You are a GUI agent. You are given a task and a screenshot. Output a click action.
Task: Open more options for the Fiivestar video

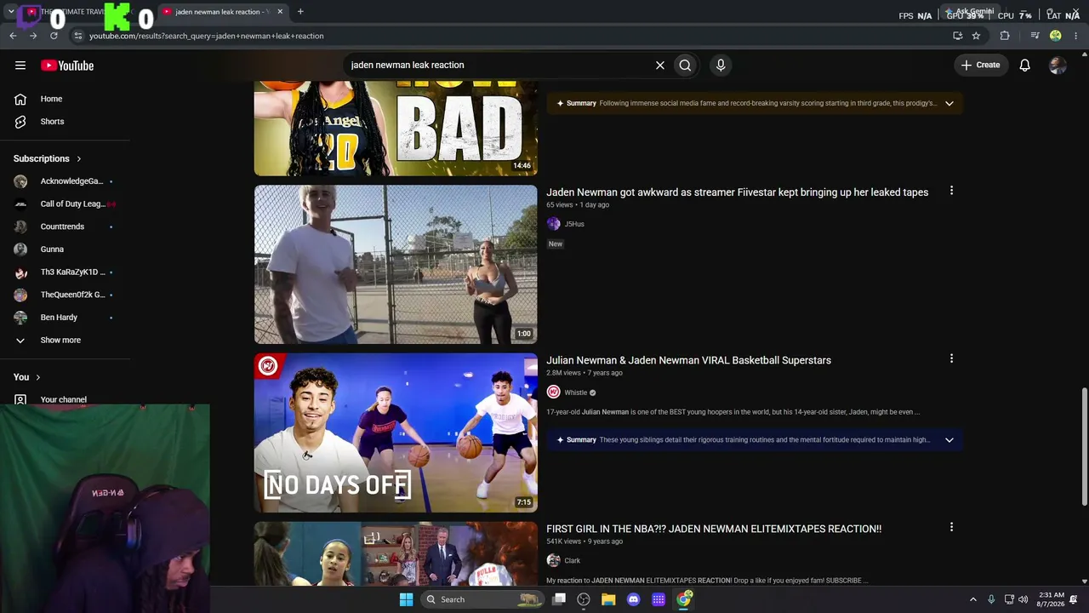[x=951, y=191]
